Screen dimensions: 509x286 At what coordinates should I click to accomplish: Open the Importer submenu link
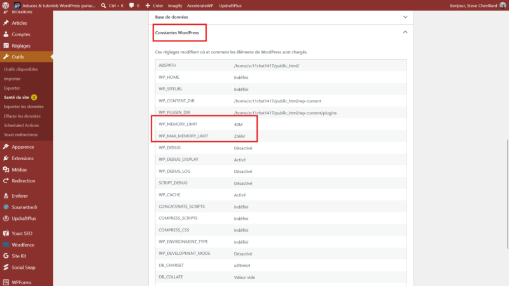12,79
